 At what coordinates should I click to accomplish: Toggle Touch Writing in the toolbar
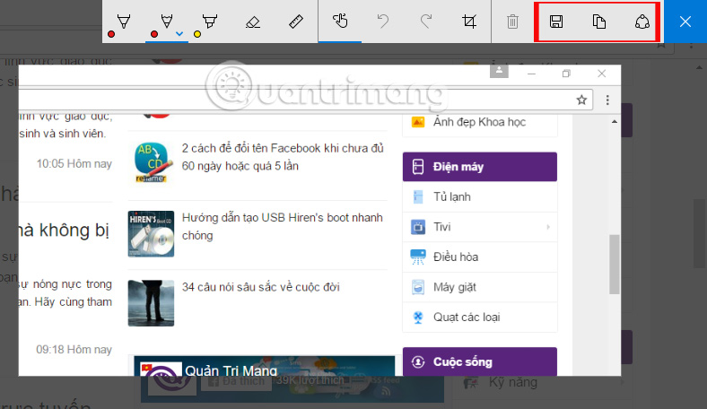[340, 22]
